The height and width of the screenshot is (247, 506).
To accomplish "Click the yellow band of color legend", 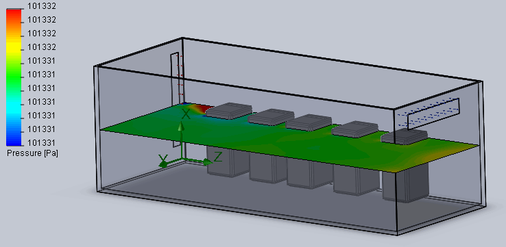I will (14, 47).
